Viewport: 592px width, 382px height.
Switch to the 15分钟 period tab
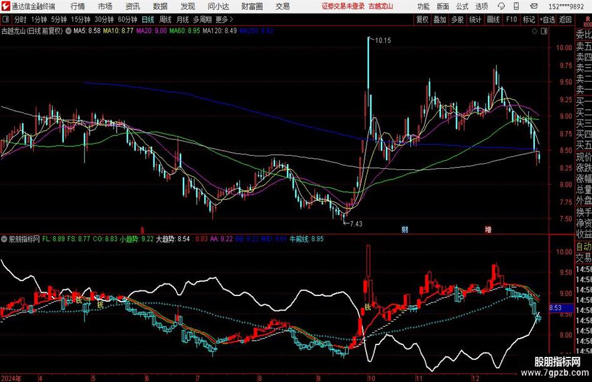point(80,19)
